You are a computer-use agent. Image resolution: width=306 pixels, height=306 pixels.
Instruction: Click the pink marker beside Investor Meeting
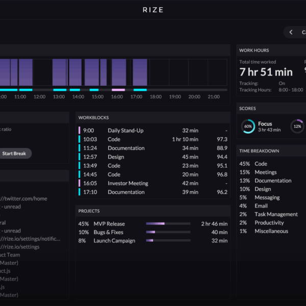(x=80, y=184)
